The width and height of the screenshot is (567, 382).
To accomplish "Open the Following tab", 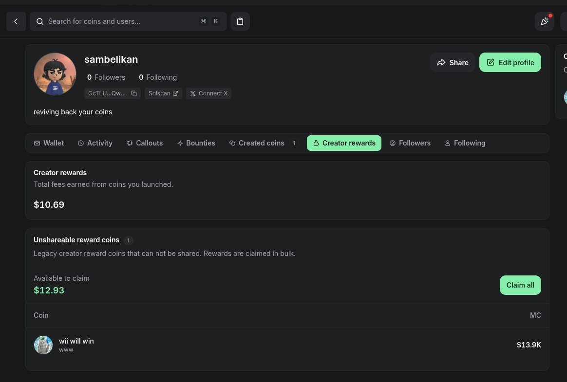I will 465,143.
